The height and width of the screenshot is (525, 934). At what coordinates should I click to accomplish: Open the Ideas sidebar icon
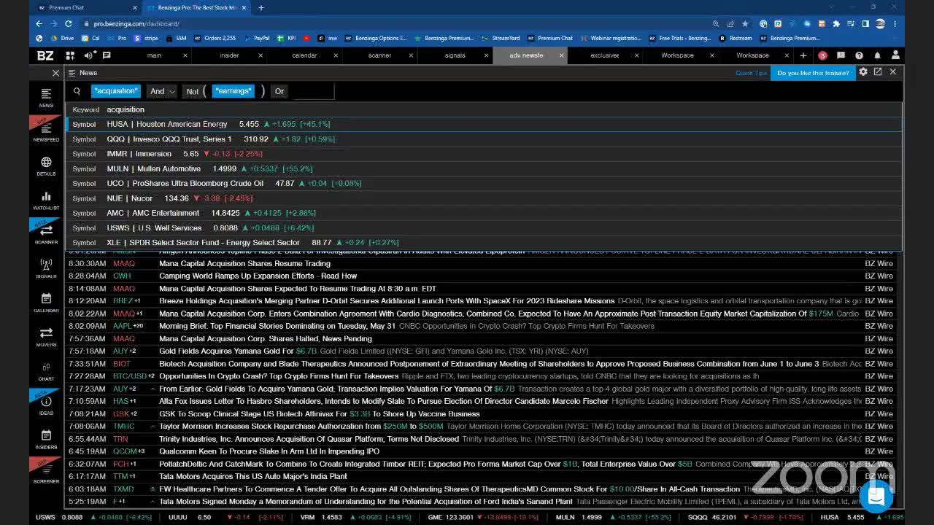click(46, 405)
